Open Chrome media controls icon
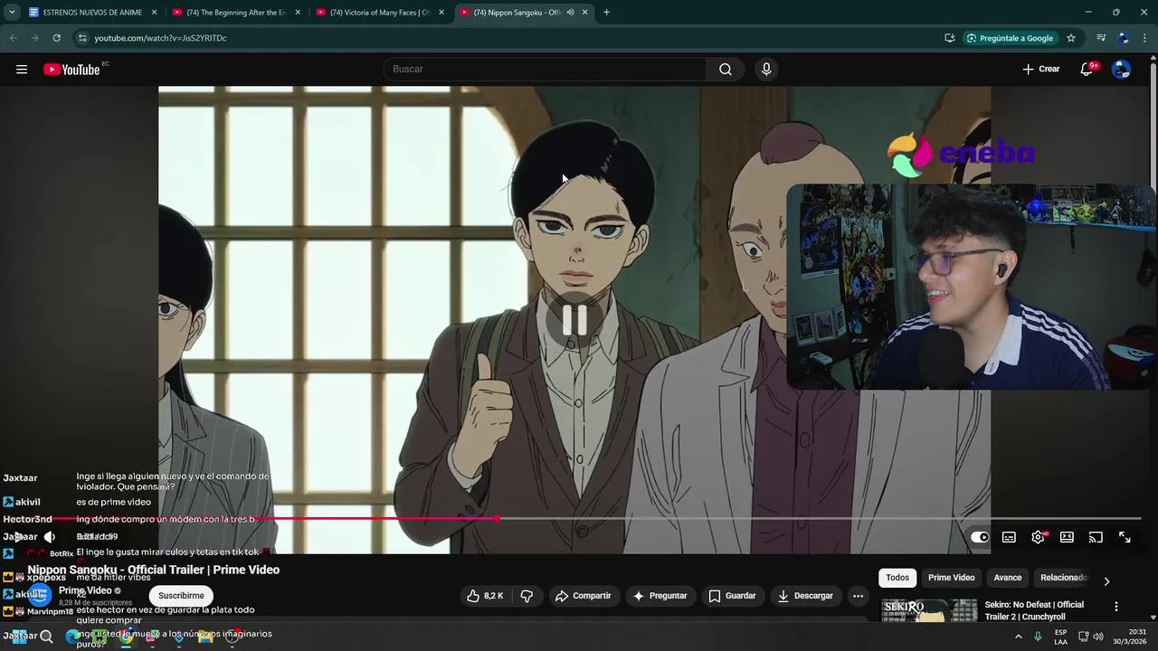Viewport: 1158px width, 651px height. [1101, 38]
